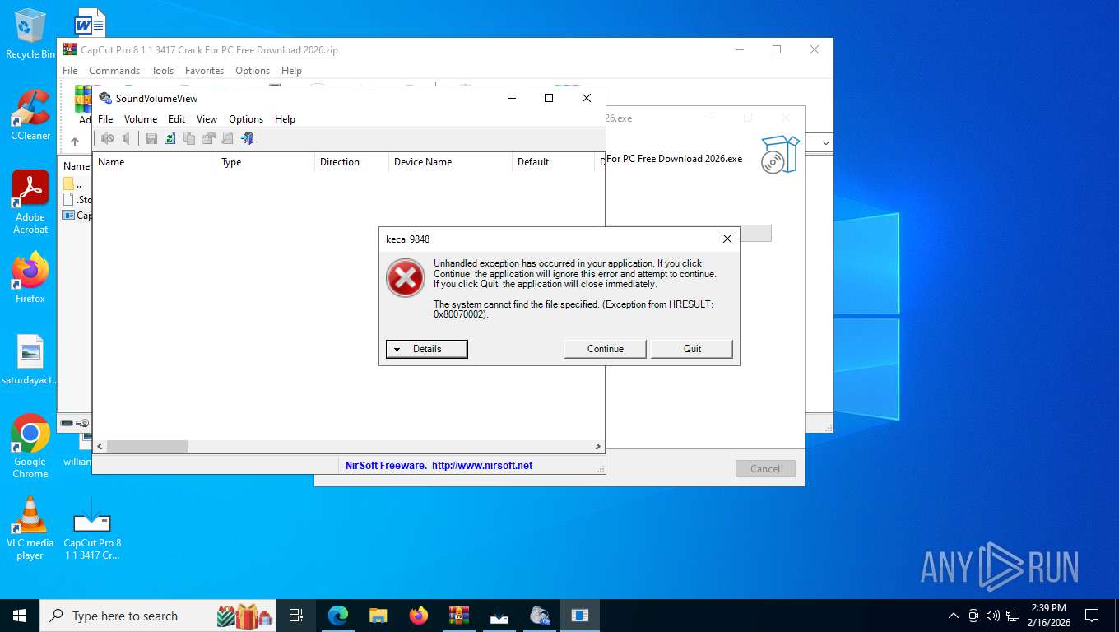Click the taskbar search box
Image resolution: width=1119 pixels, height=632 pixels.
pyautogui.click(x=158, y=616)
